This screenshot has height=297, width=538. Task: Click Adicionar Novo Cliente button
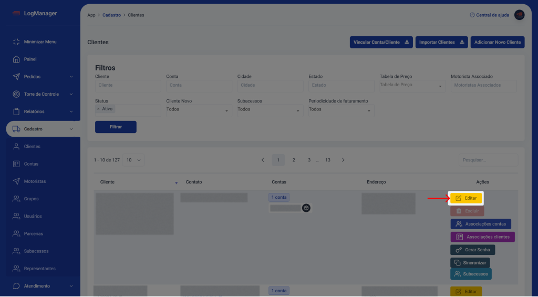(x=497, y=42)
